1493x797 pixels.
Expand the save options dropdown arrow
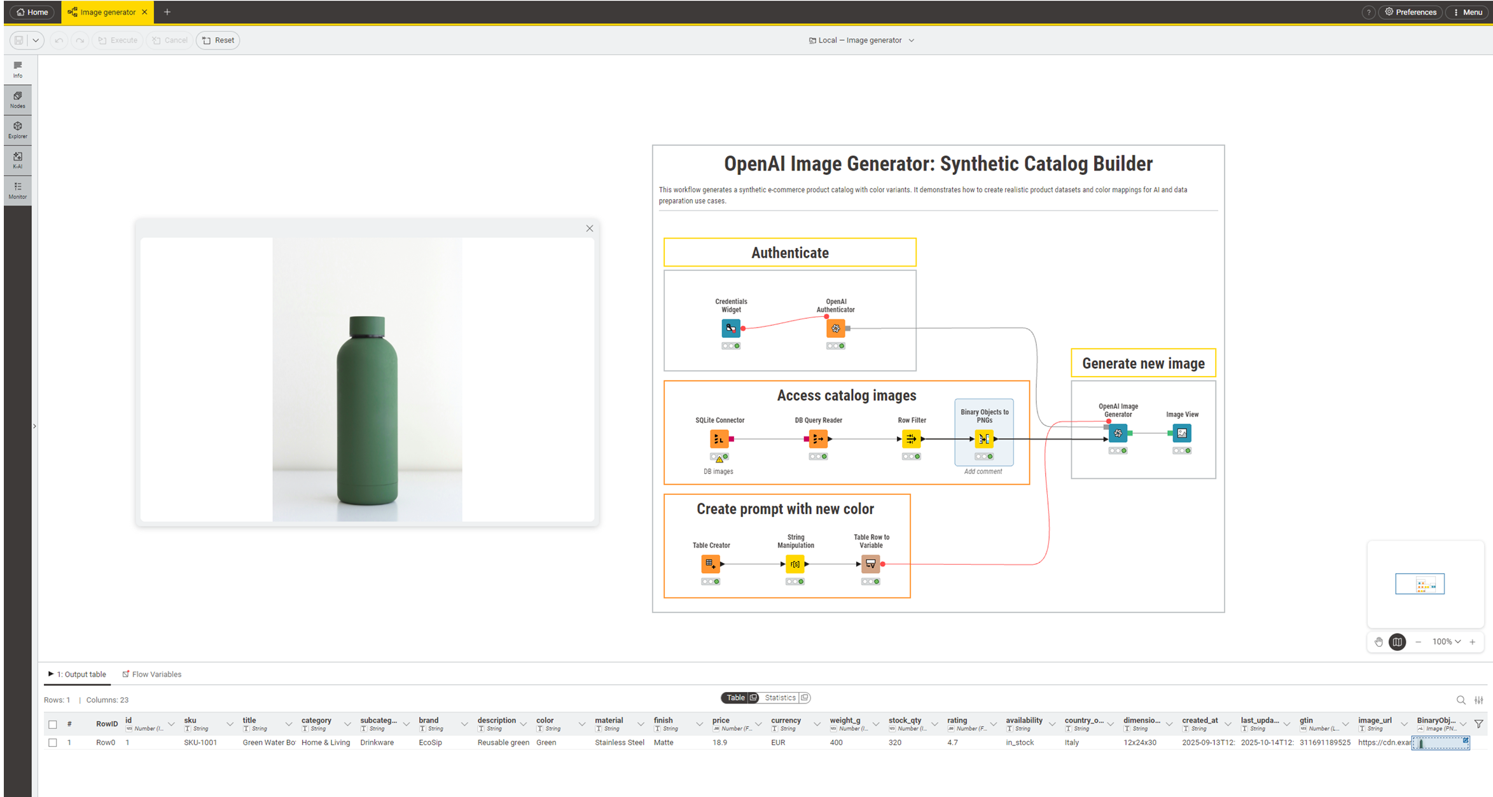tap(36, 40)
